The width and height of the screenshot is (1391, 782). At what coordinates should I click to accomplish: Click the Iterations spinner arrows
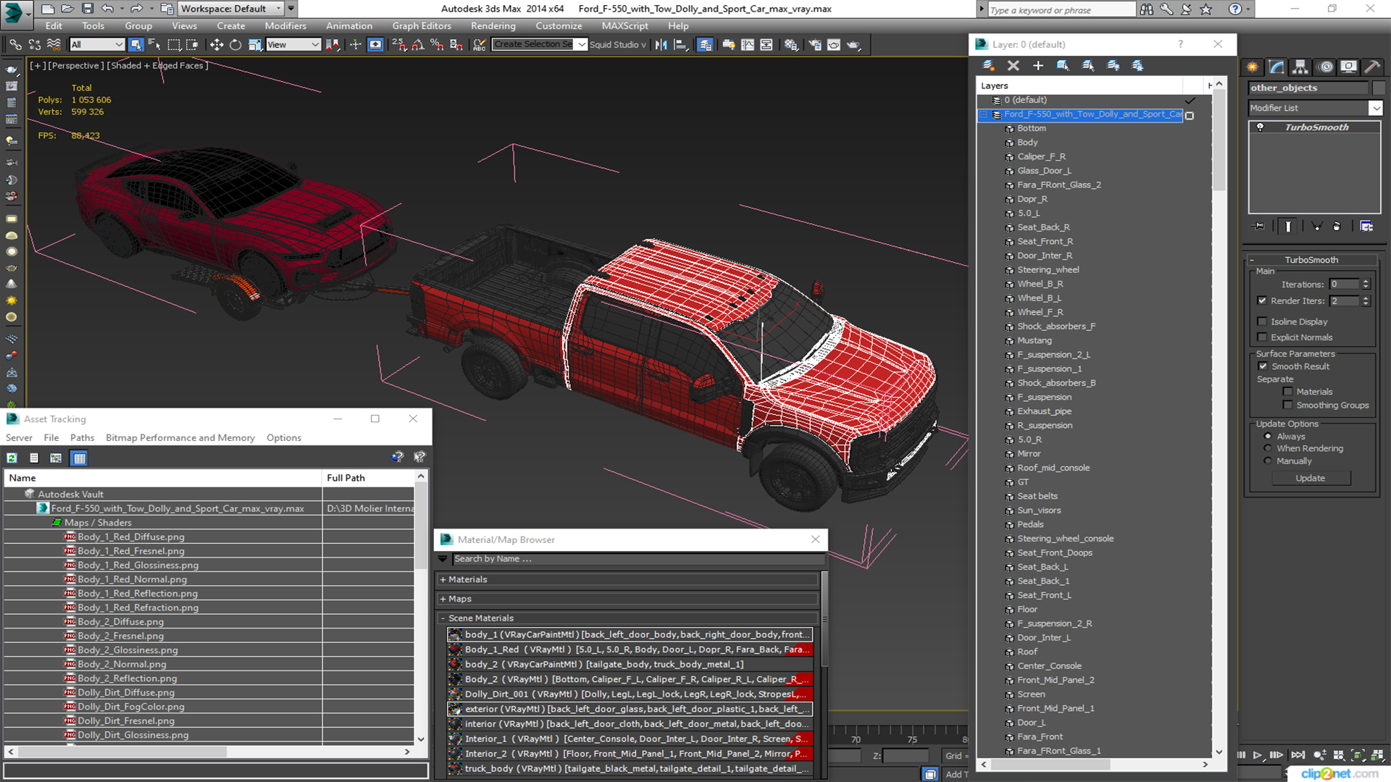pyautogui.click(x=1366, y=285)
